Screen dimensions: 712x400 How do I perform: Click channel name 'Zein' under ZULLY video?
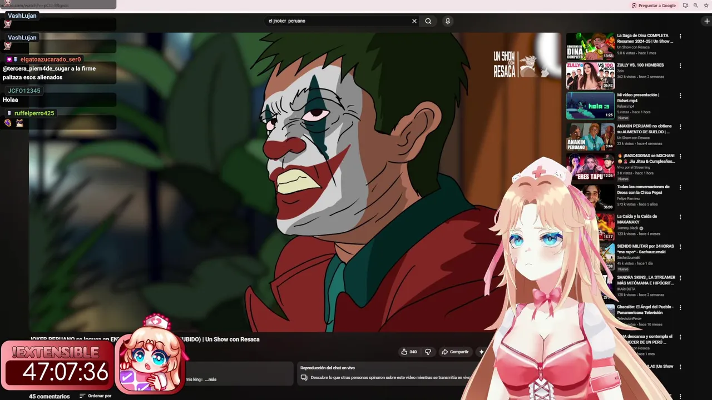620,71
